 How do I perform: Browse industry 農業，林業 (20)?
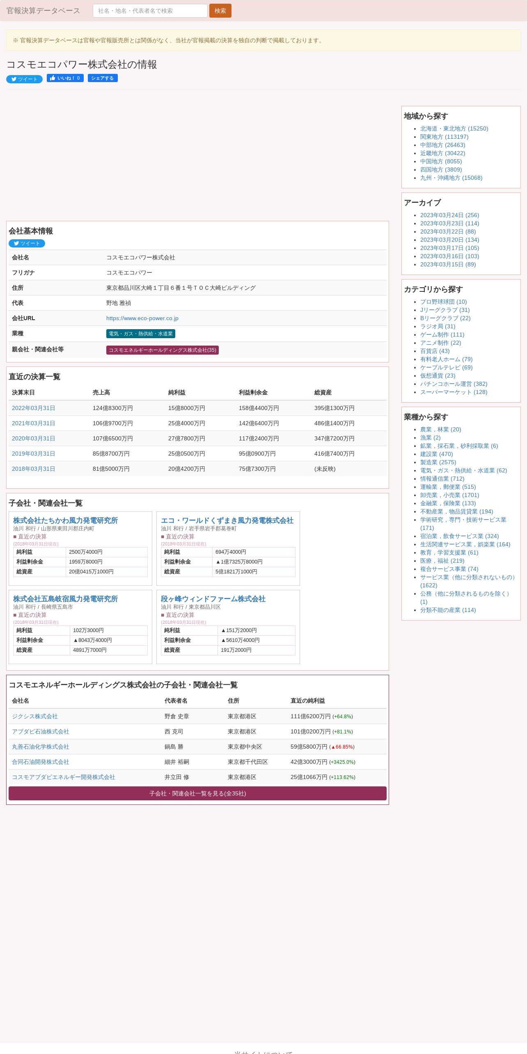(440, 429)
